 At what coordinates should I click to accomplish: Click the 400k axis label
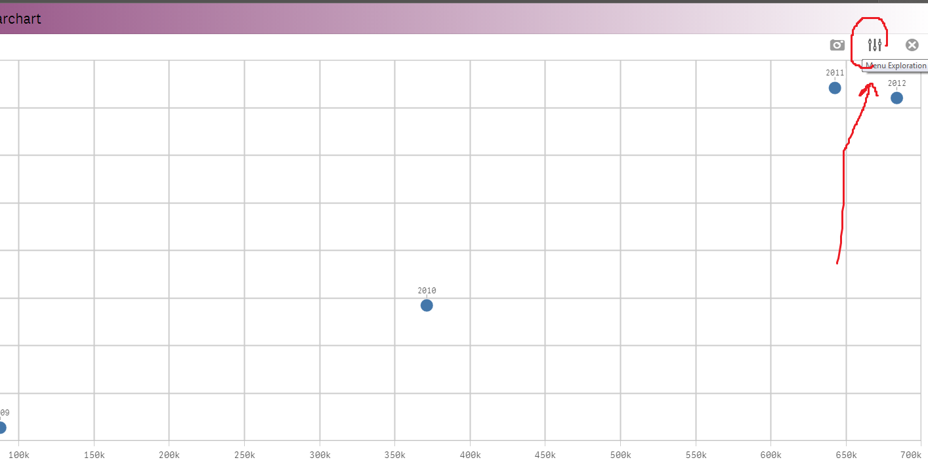pos(470,454)
